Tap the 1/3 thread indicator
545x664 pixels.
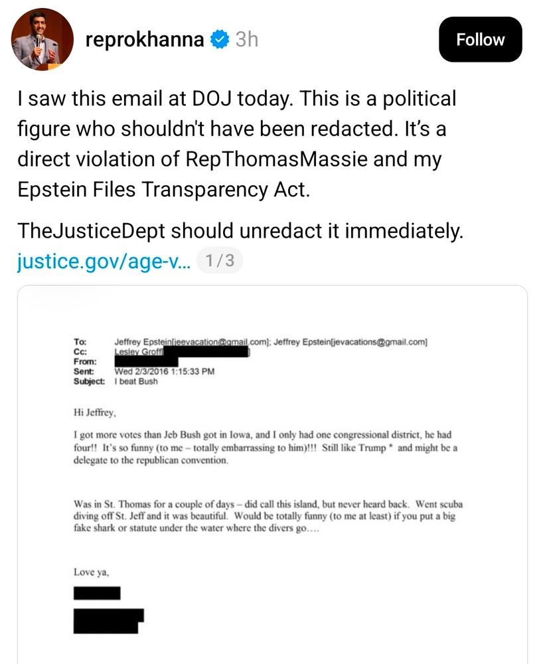coord(220,261)
